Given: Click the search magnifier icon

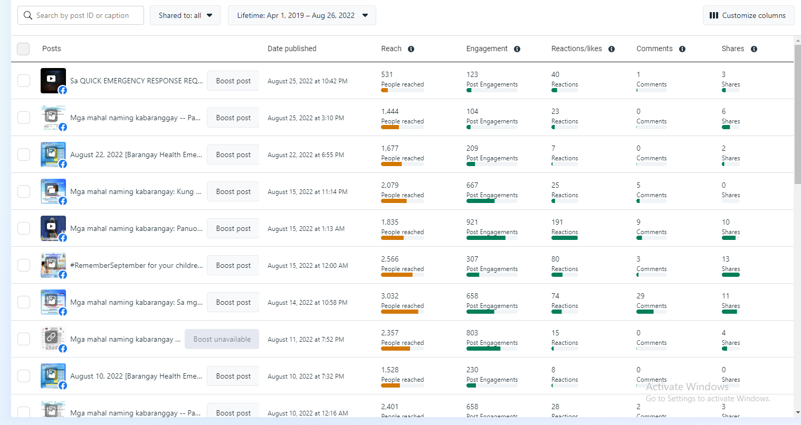Looking at the screenshot, I should pyautogui.click(x=28, y=15).
